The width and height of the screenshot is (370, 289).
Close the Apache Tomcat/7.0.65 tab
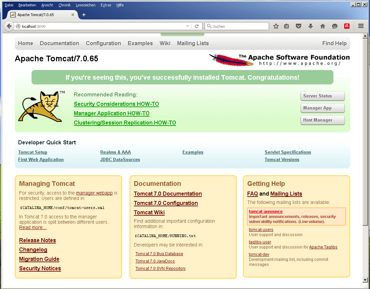[x=73, y=15]
